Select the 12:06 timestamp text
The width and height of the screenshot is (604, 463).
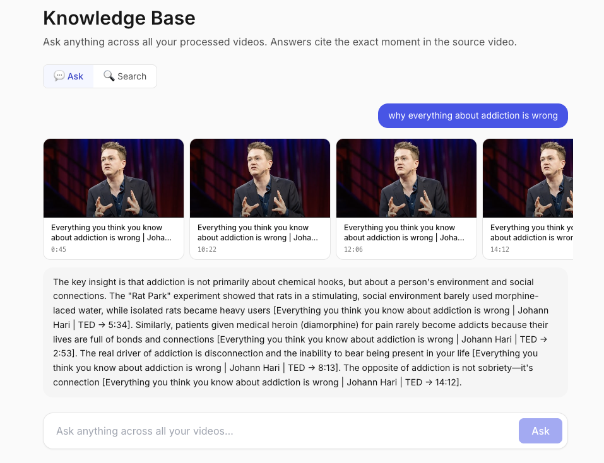point(353,249)
